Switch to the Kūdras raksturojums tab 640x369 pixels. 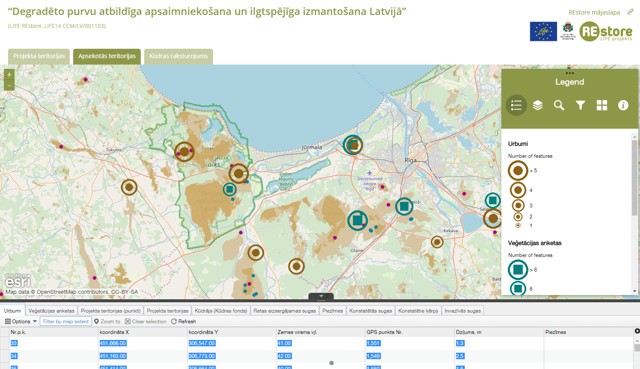(x=178, y=56)
